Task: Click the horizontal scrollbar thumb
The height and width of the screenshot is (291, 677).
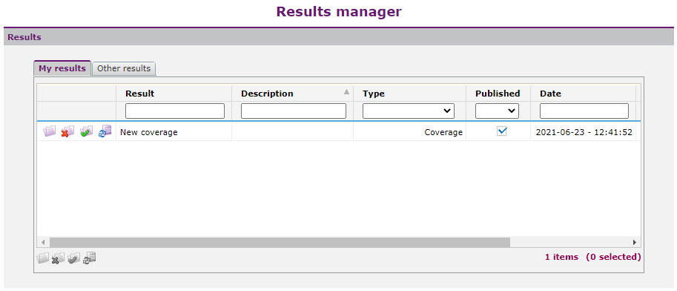Action: click(x=280, y=242)
